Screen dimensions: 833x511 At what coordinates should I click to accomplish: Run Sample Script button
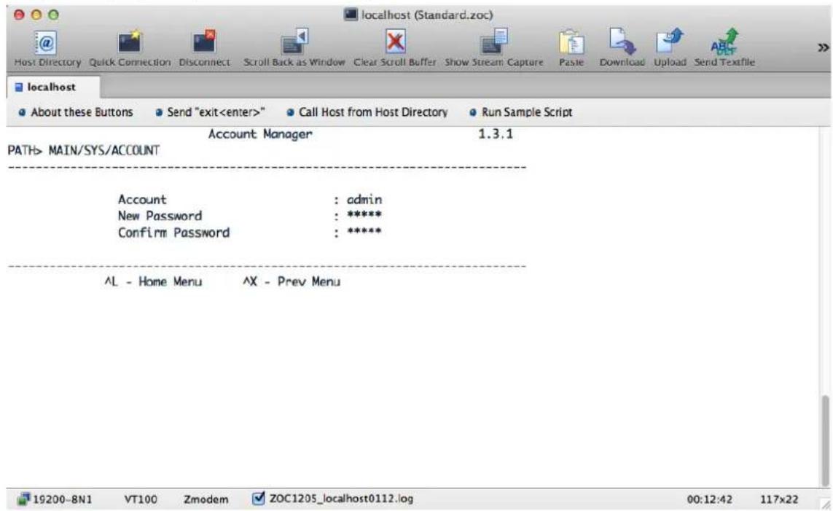[x=521, y=112]
